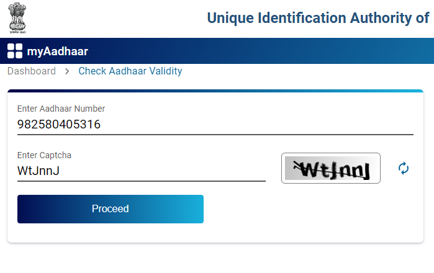
Task: Open the Check Aadhaar Validity breadcrumb
Action: 130,71
